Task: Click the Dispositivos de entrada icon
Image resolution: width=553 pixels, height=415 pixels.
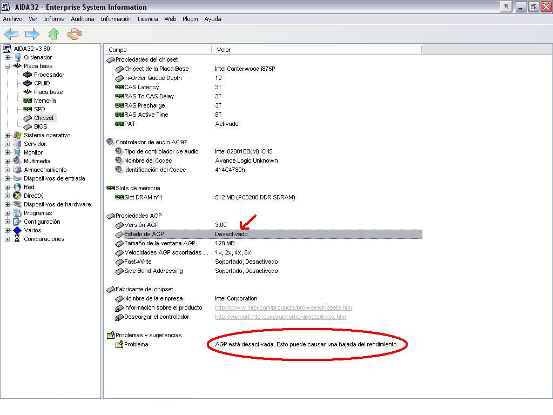Action: coord(17,178)
